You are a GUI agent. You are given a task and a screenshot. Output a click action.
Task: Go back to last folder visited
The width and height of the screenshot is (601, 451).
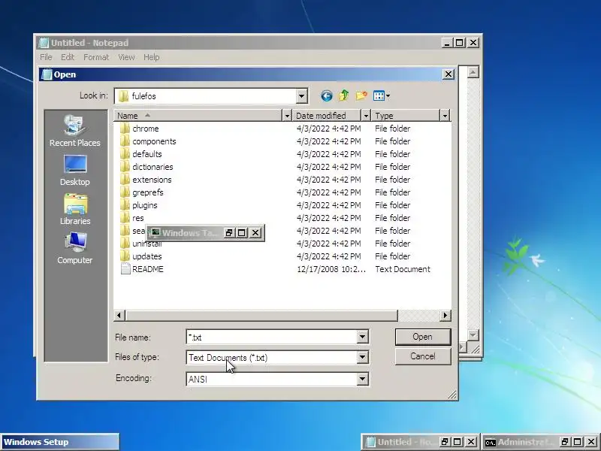[326, 96]
